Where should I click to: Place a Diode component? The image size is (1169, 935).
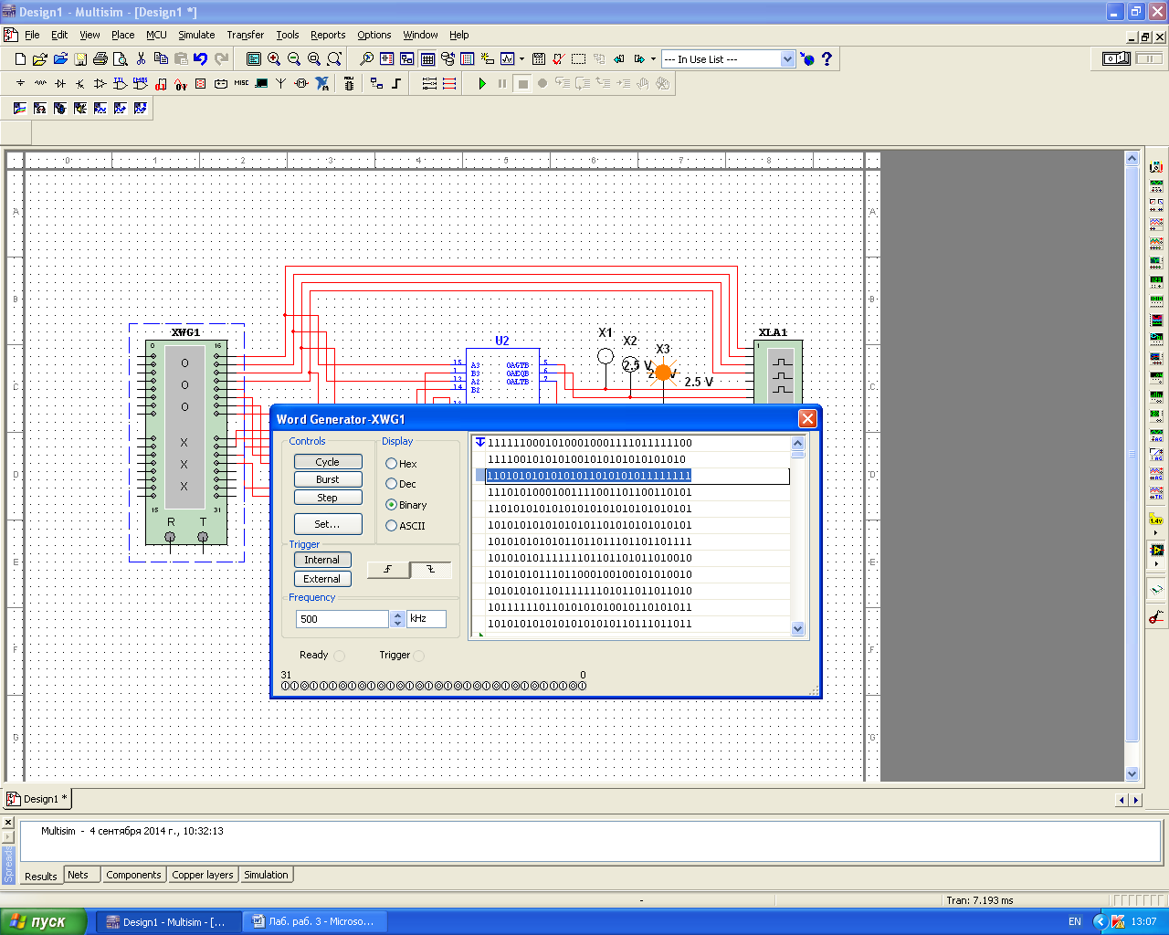(x=60, y=83)
